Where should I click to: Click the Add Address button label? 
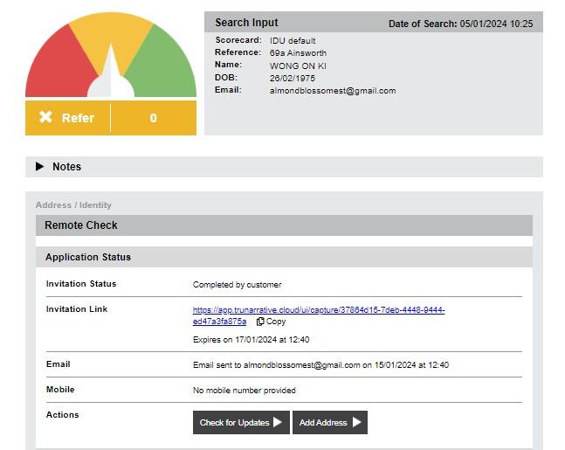pyautogui.click(x=323, y=423)
